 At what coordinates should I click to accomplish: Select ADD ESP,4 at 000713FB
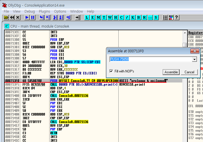click(93, 88)
